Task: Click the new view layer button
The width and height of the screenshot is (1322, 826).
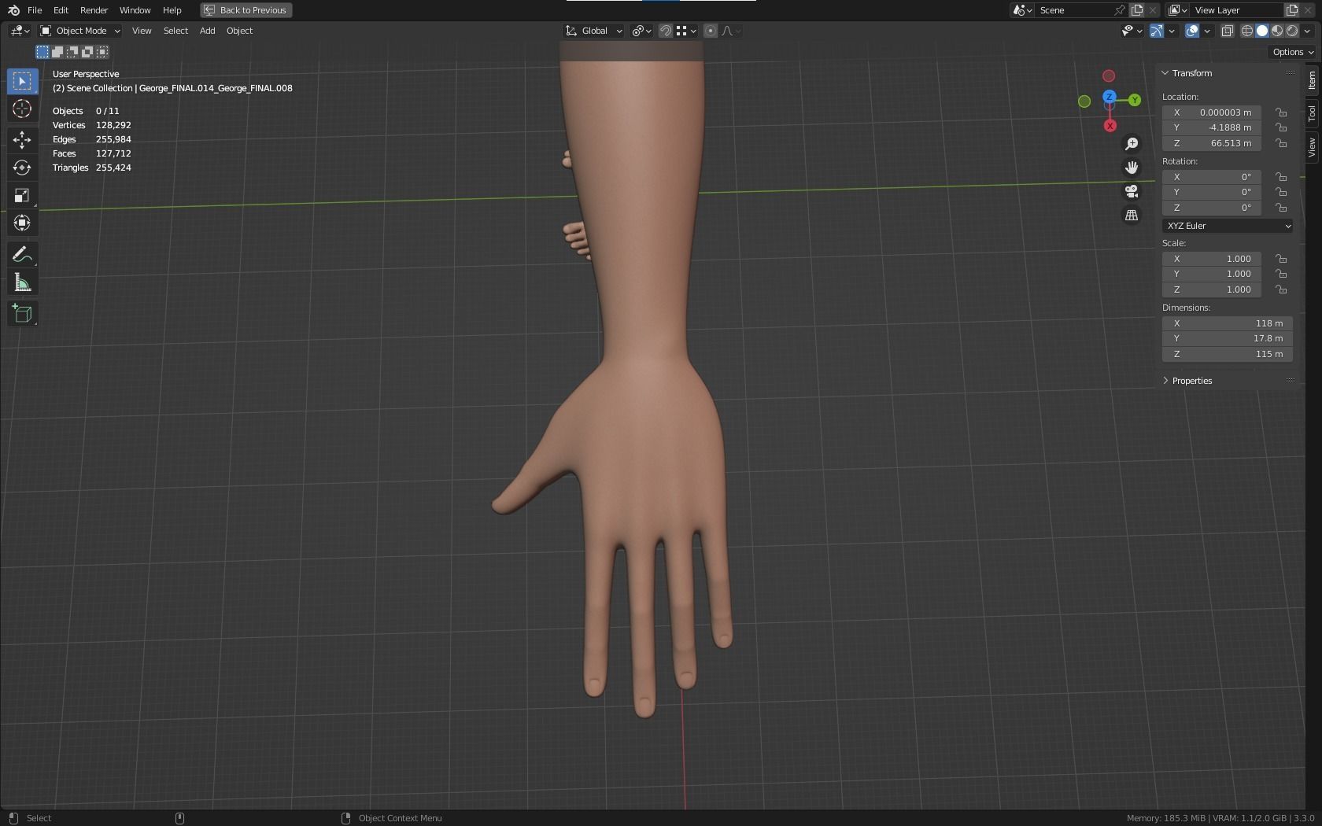Action: tap(1292, 10)
